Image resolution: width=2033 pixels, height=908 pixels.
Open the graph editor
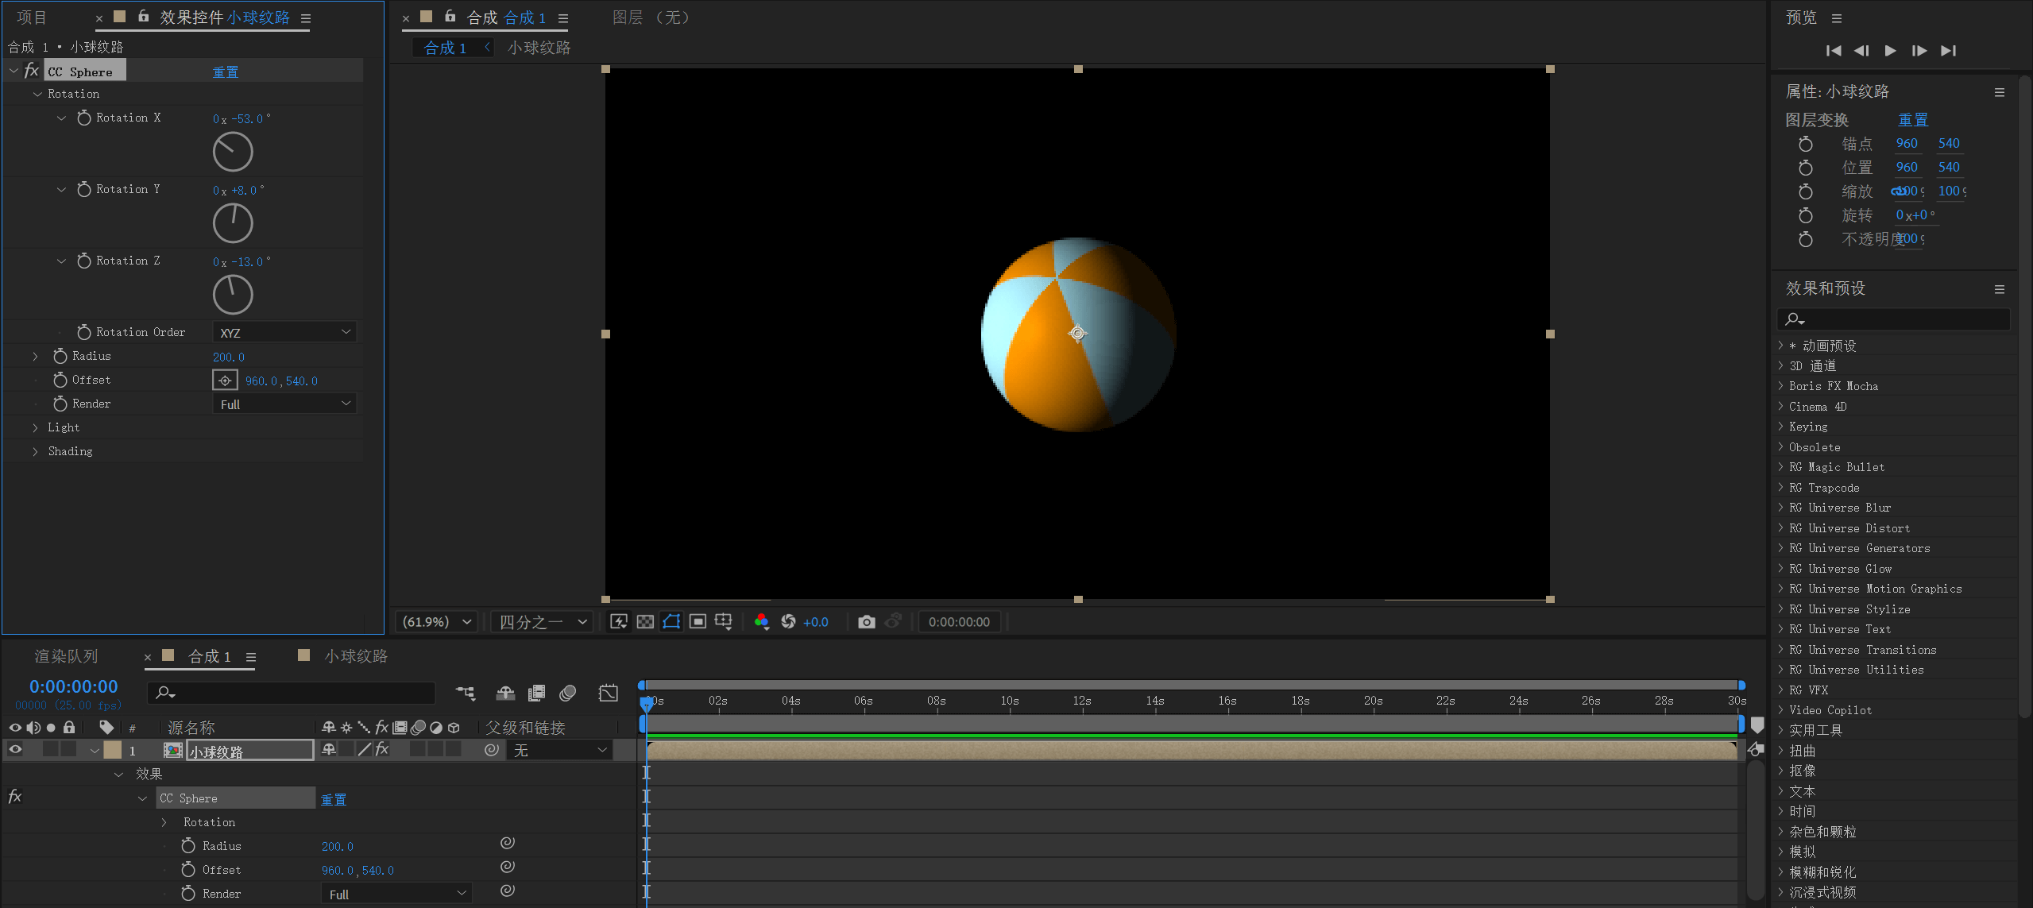point(608,694)
